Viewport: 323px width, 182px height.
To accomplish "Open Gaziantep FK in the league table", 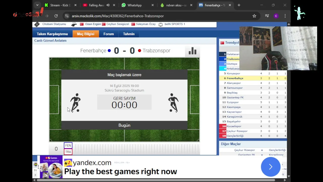I will click(x=235, y=97).
